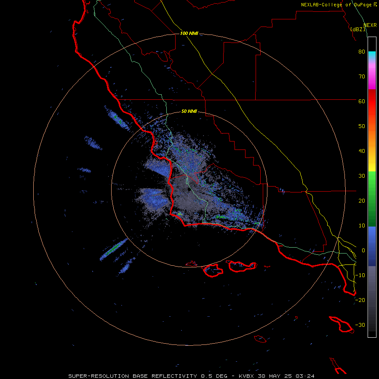Click the NEXR label above the color scale
Viewport: 379px width, 379px height.
[x=370, y=25]
